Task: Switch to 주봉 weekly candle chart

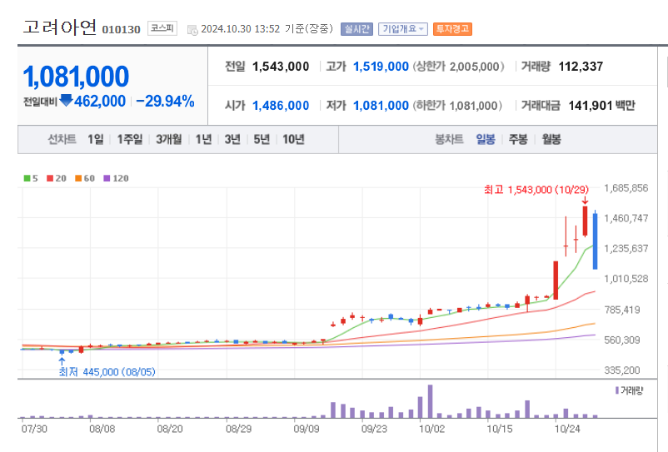Action: 518,139
